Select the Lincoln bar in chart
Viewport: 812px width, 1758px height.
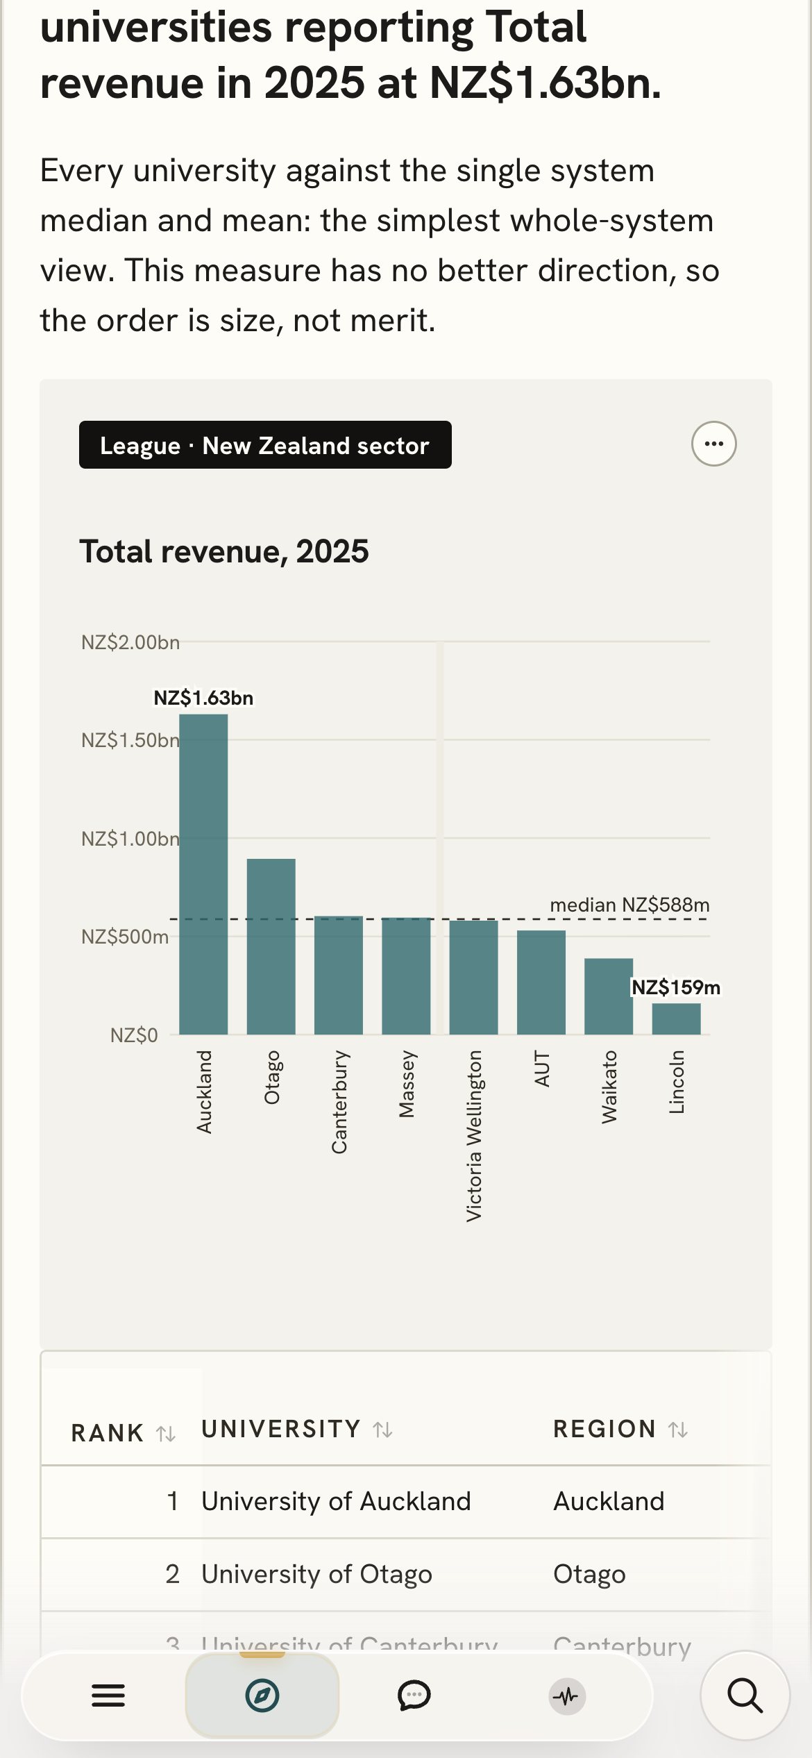676,1019
